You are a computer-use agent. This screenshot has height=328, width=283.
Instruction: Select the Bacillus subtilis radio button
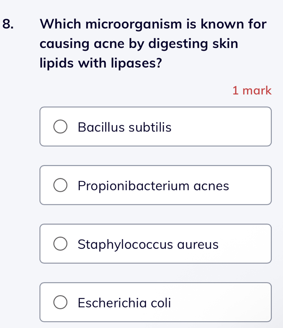click(x=61, y=127)
